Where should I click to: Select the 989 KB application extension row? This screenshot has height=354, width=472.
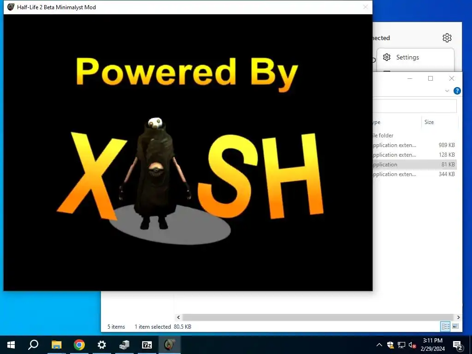point(414,145)
